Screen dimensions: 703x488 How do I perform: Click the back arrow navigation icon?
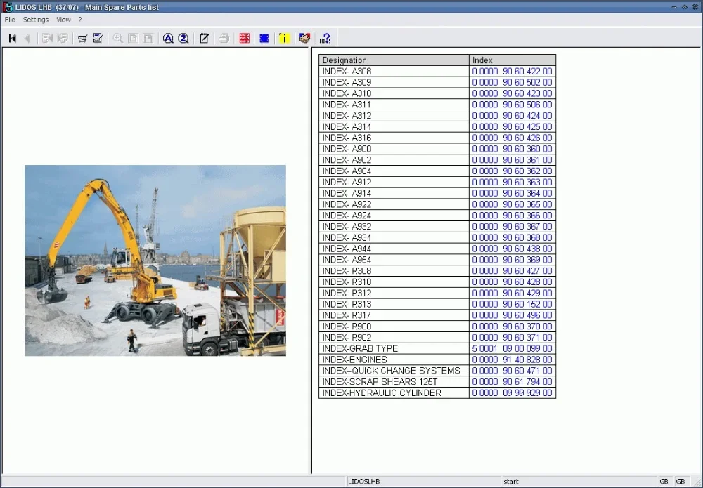(x=27, y=38)
